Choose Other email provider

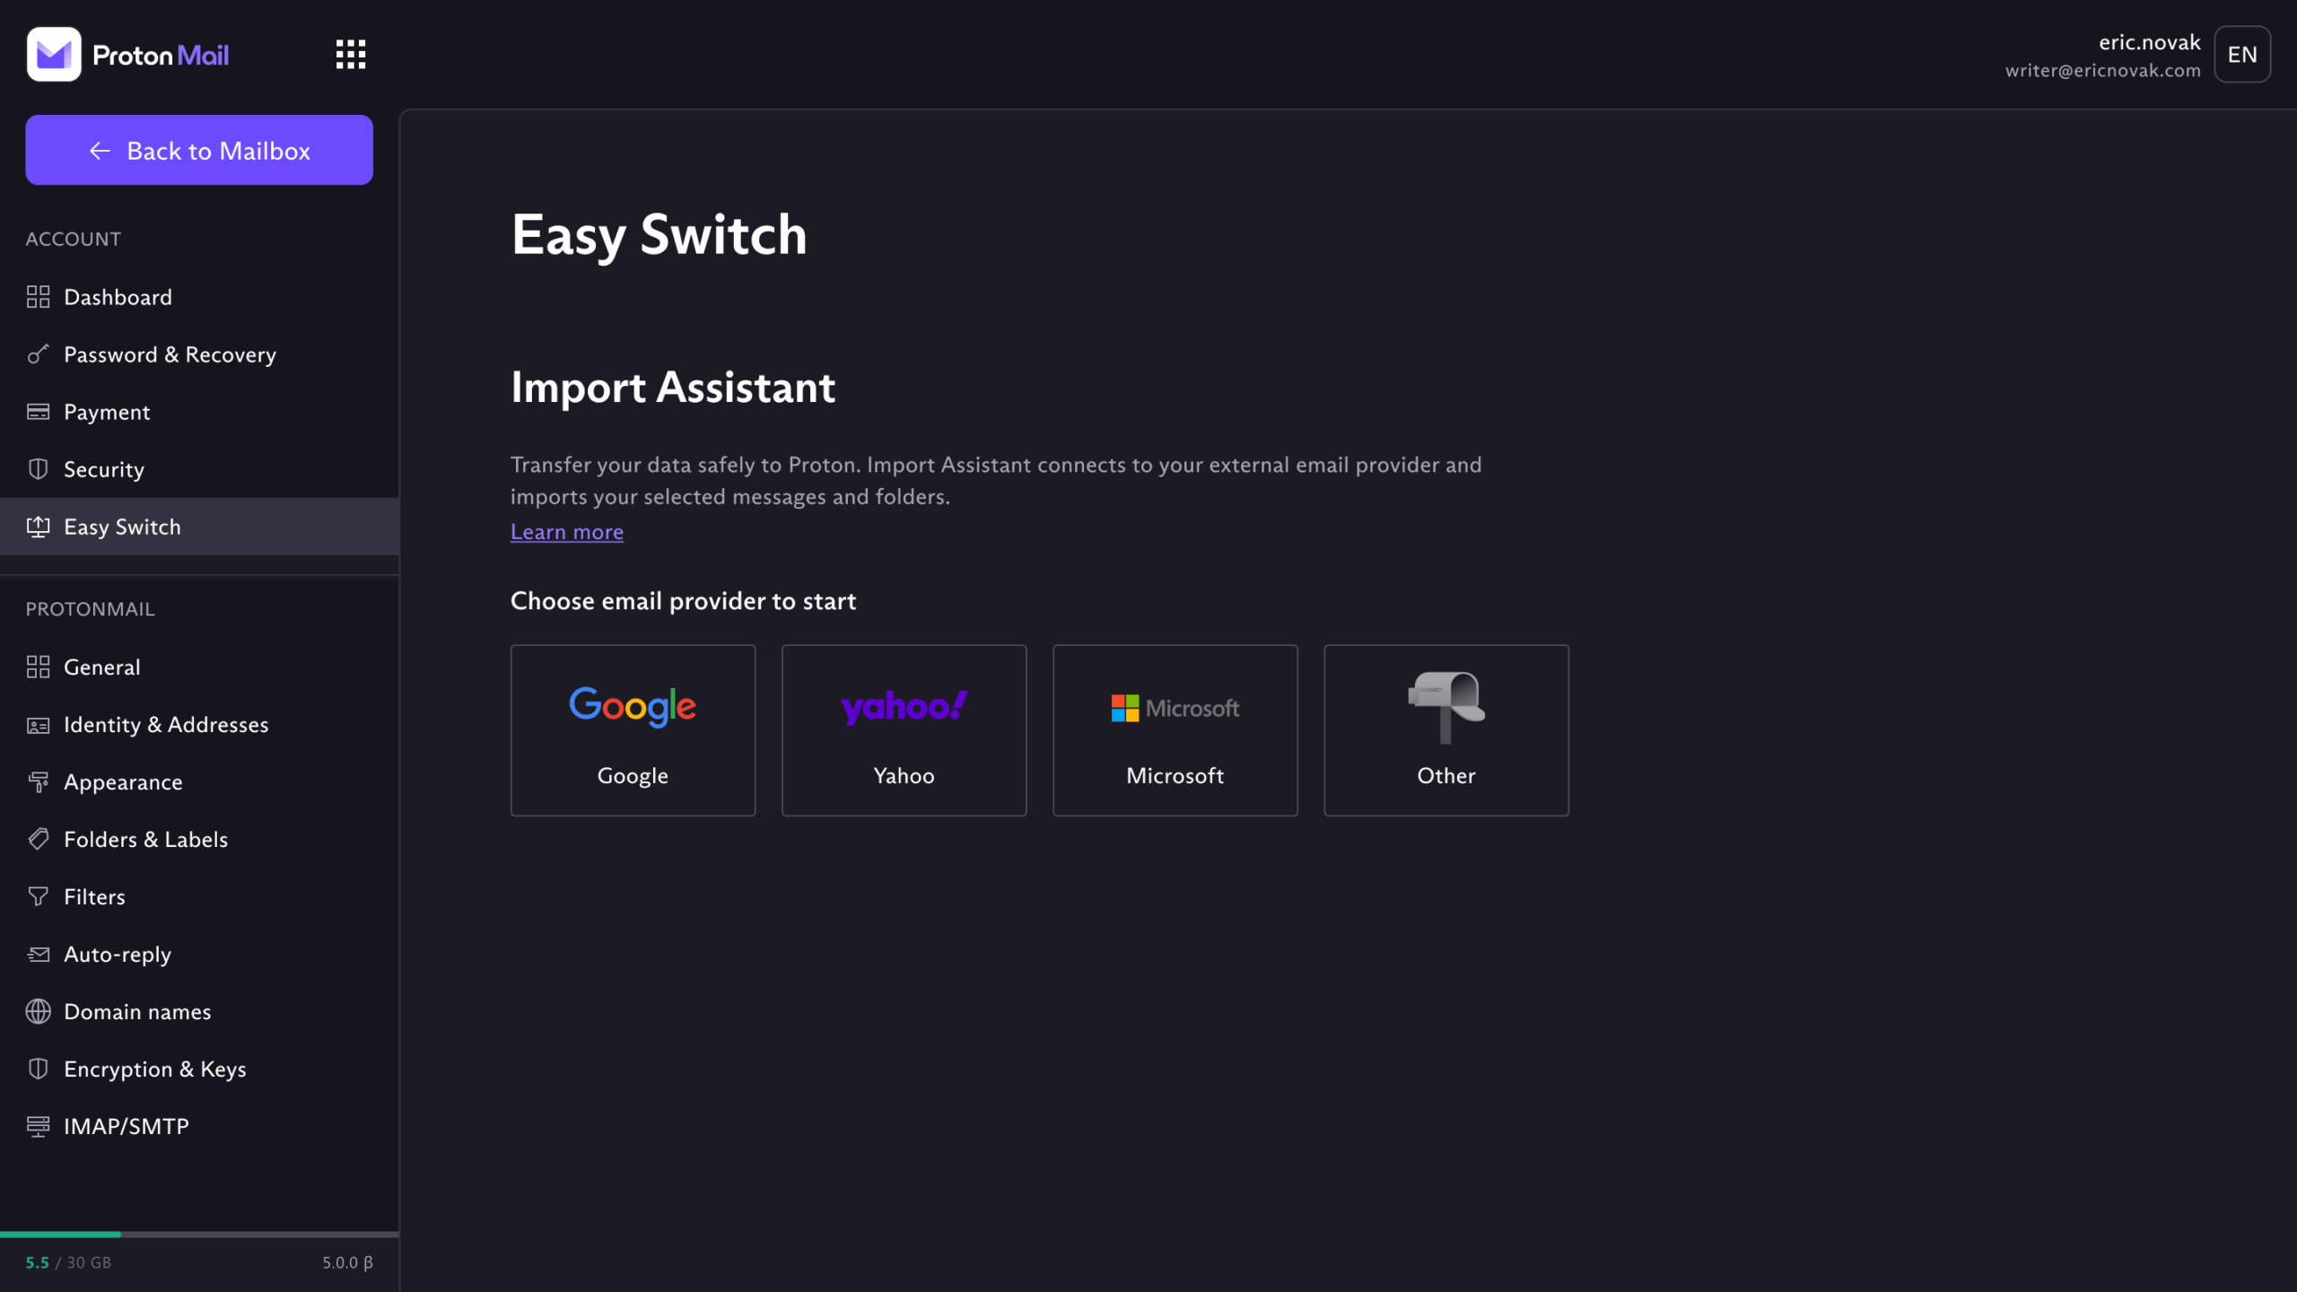click(x=1445, y=730)
